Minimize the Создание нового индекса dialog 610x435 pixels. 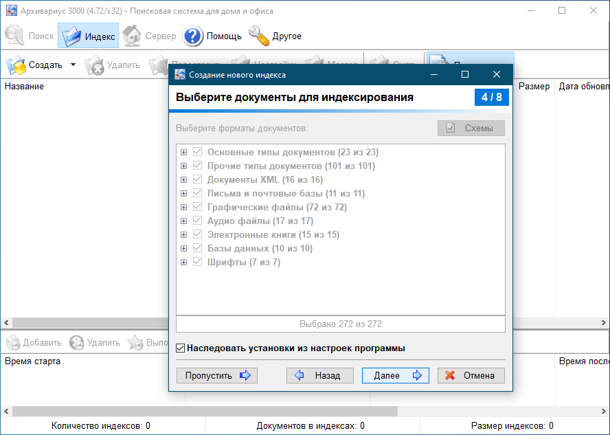434,74
